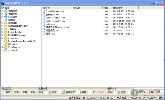This screenshot has height=100, width=165.
Task: Expand the 我的文档 tree node
Action: tap(2, 11)
